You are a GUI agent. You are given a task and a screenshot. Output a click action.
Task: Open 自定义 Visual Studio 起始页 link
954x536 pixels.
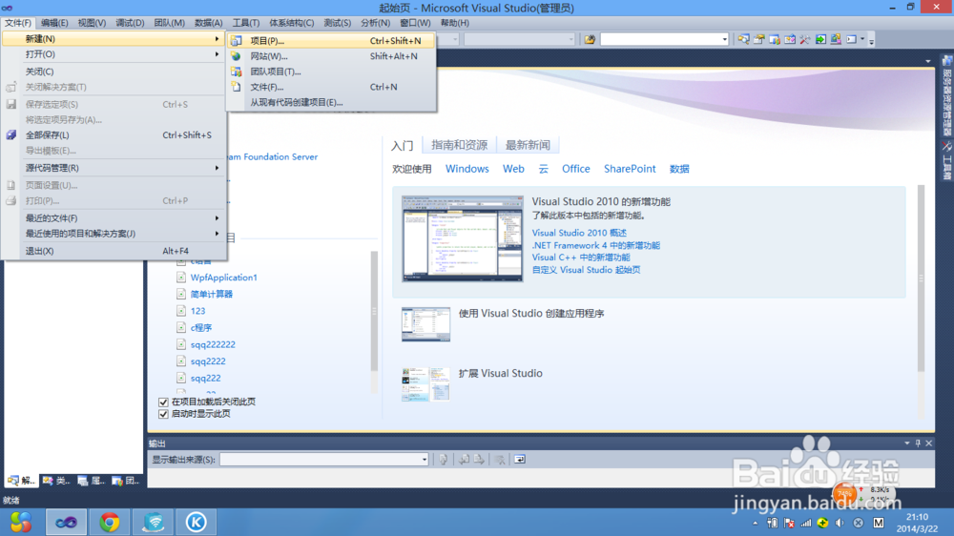point(586,270)
